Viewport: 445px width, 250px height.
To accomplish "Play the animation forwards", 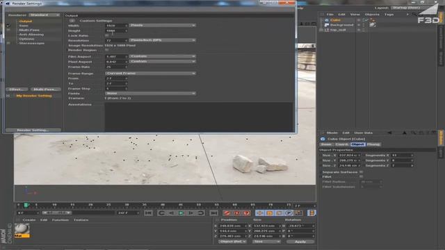I will pos(181,213).
